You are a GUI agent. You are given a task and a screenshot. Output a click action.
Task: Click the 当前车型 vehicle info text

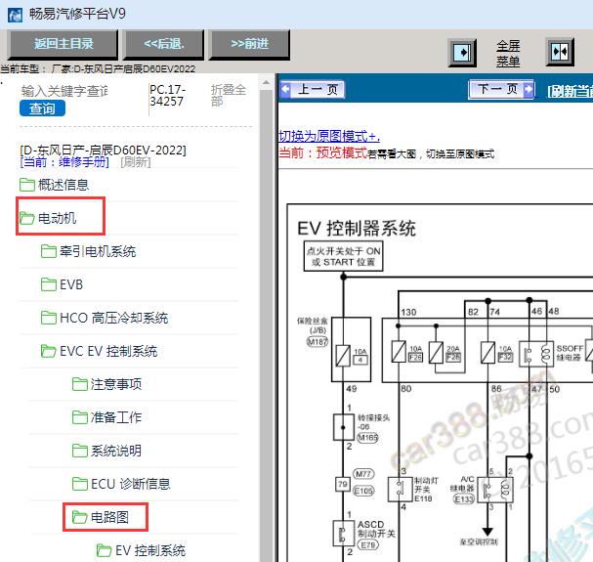[x=98, y=68]
